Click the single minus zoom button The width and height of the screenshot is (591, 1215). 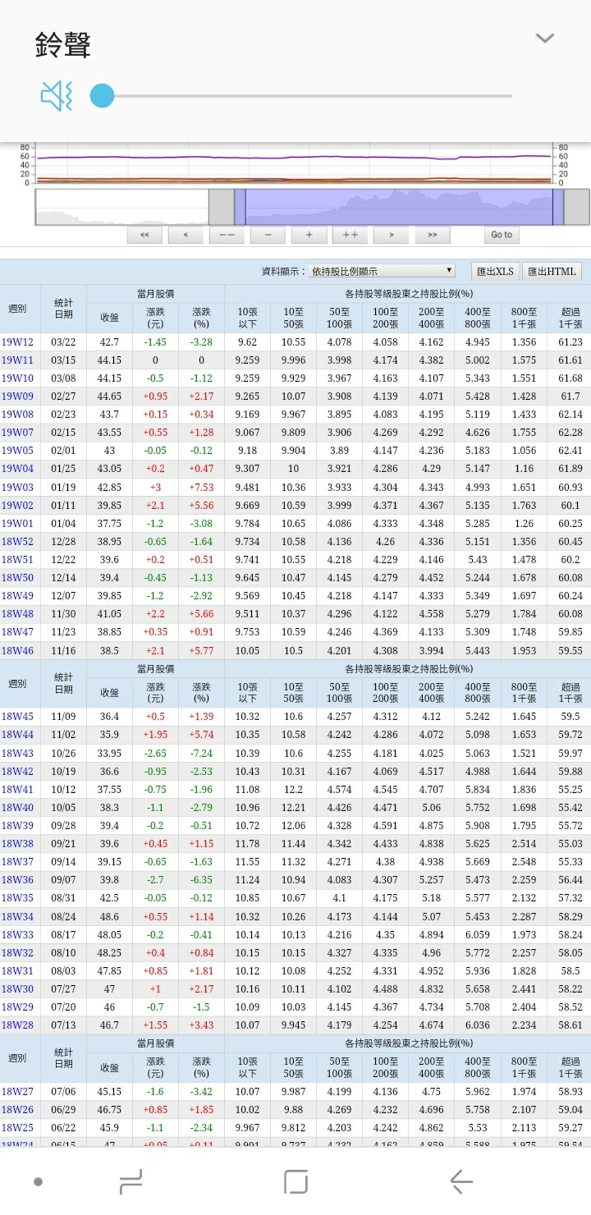pos(268,235)
